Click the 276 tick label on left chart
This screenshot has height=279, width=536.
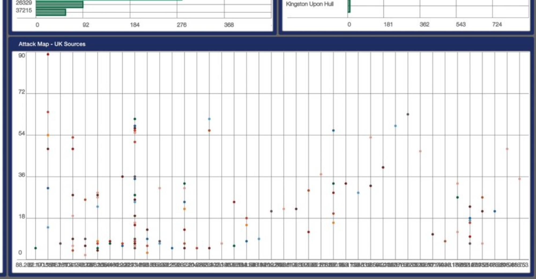(181, 25)
